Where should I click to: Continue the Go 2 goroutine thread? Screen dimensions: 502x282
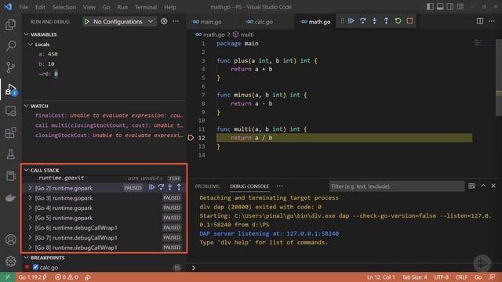tap(151, 187)
